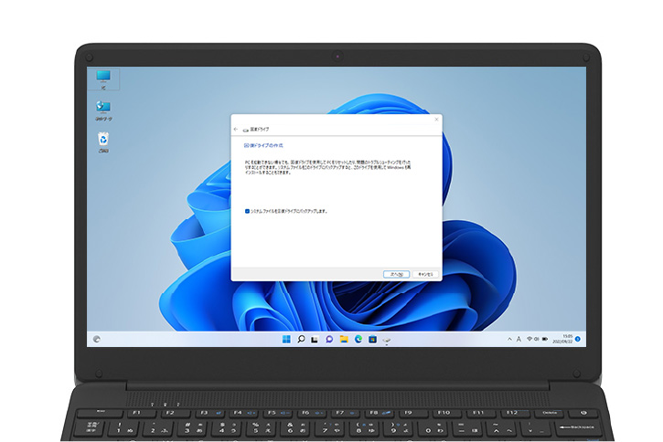Click the IME input mode A indicator
Screen dimensions: 663x442
pos(519,339)
